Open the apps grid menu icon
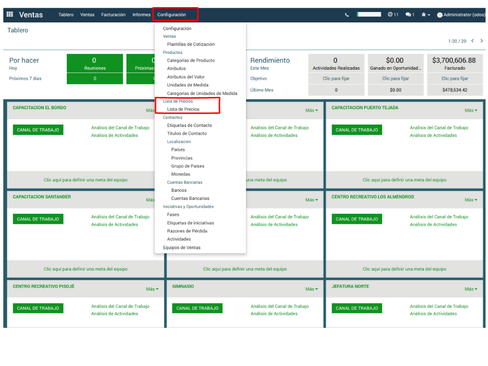 point(10,15)
